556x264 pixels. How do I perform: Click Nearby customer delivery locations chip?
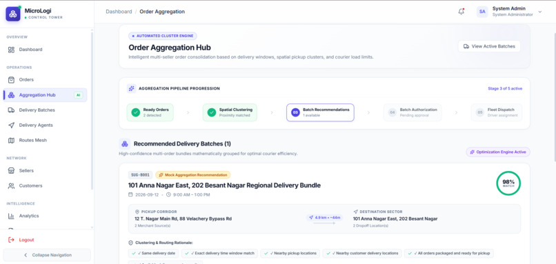tap(362, 254)
